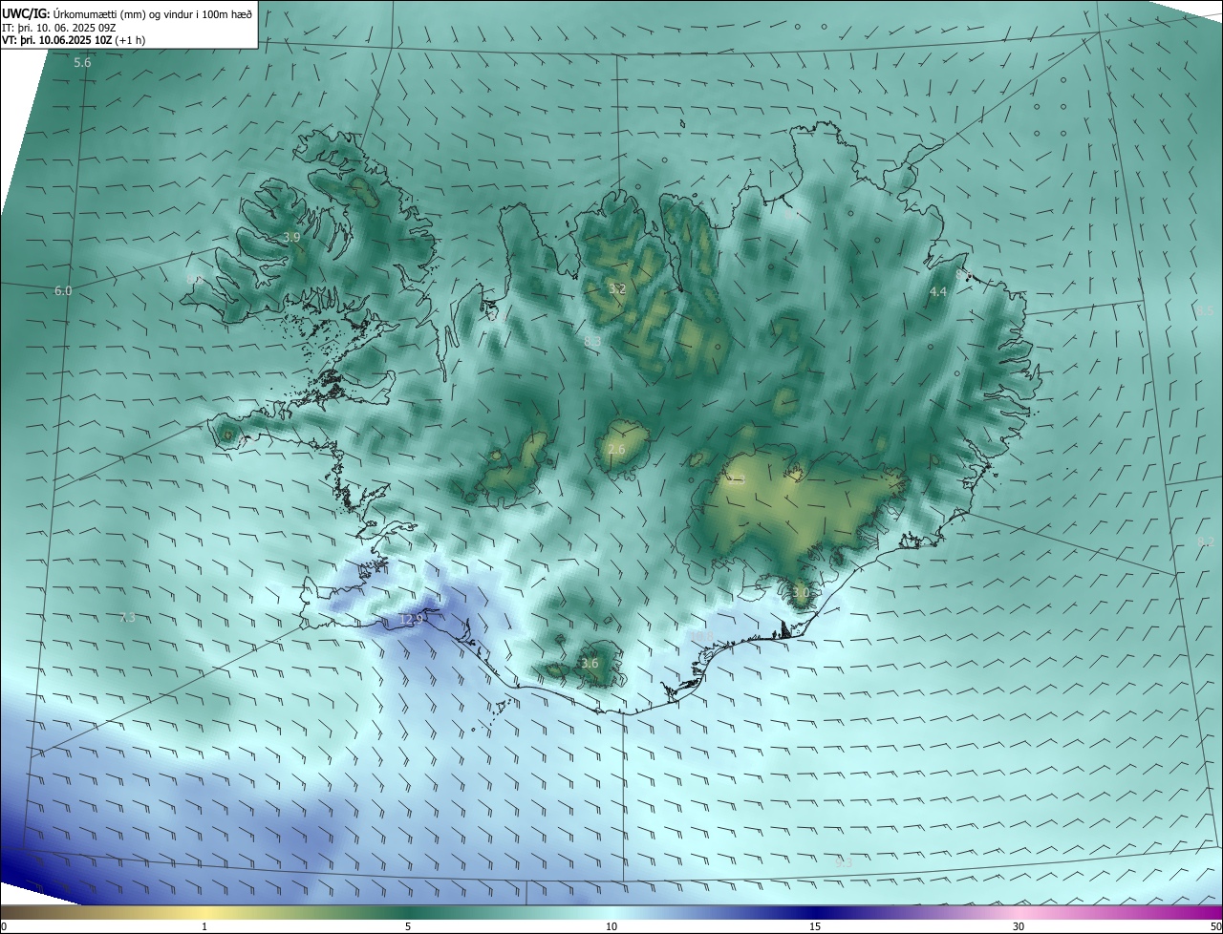Click the 10.8 value label off the south coast
Viewport: 1223px width, 934px height.
(702, 637)
